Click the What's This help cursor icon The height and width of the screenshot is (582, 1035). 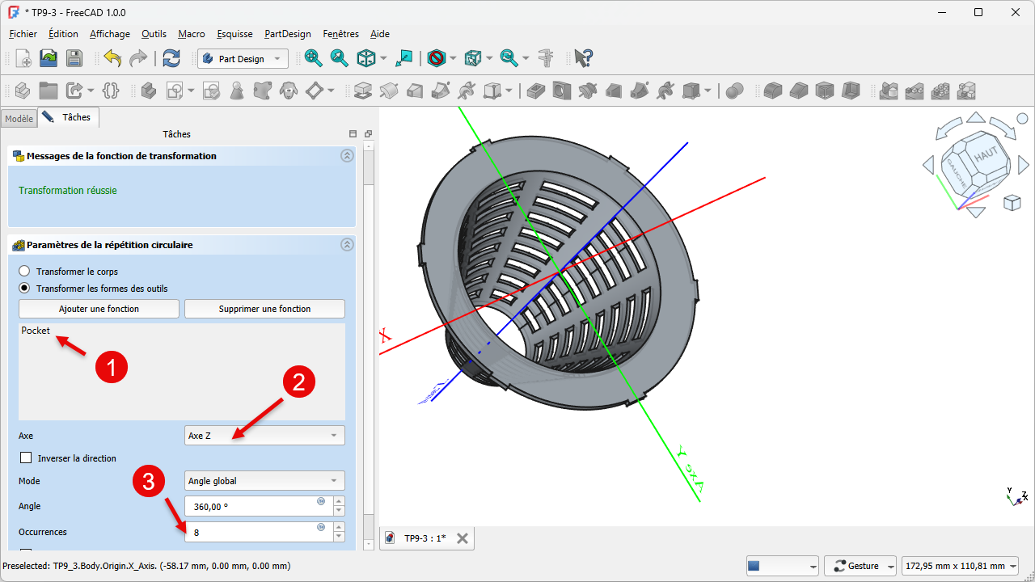[x=583, y=58]
